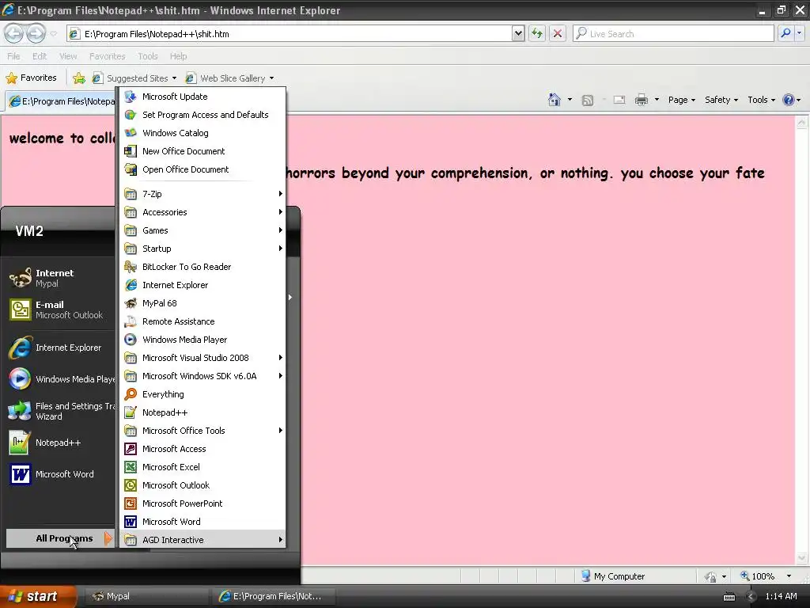Click Set Program Access and Defaults
The height and width of the screenshot is (608, 810).
[x=202, y=115]
